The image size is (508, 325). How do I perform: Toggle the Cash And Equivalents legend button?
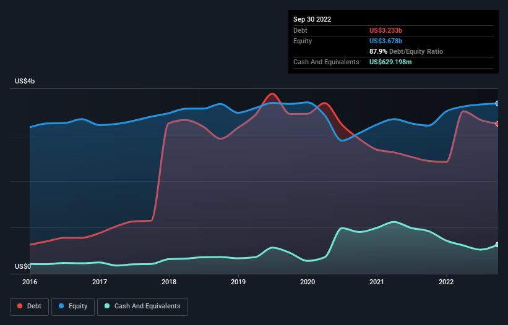click(x=142, y=306)
